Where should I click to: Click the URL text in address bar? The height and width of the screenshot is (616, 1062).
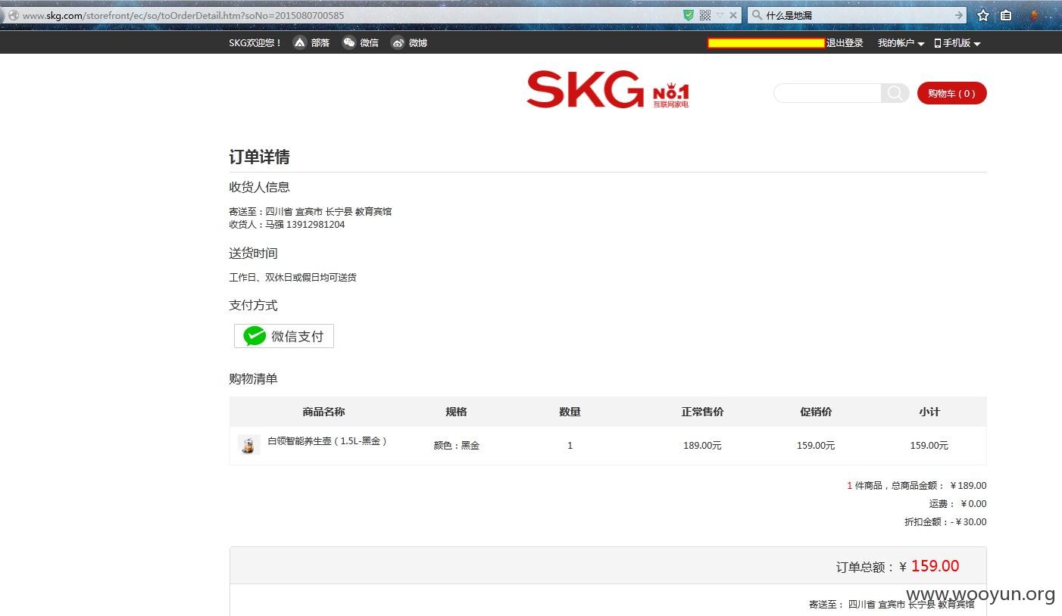[x=183, y=15]
